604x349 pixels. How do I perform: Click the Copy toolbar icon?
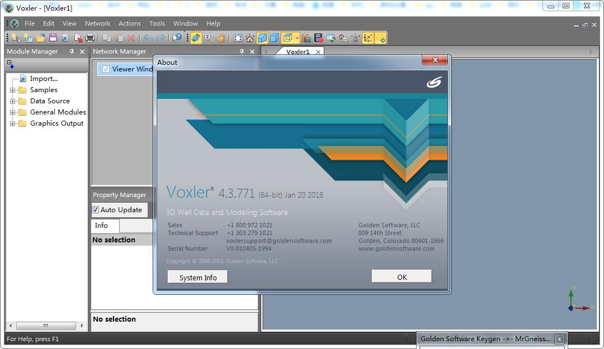pos(107,38)
